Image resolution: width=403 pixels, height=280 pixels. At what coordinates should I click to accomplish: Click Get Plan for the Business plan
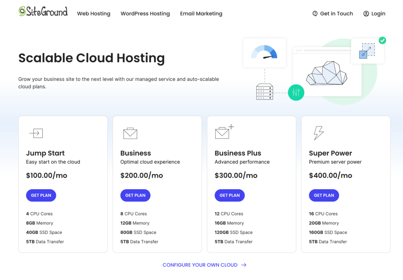coord(135,195)
